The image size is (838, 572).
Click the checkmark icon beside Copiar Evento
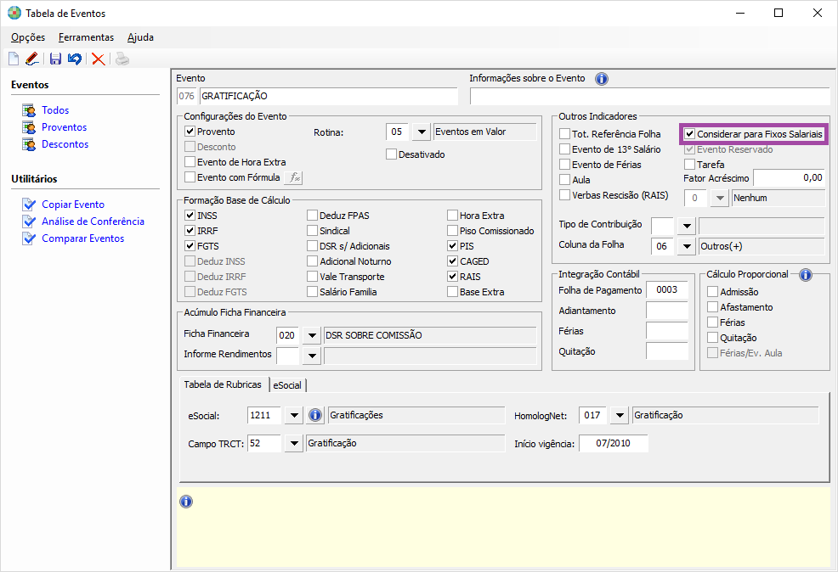29,205
